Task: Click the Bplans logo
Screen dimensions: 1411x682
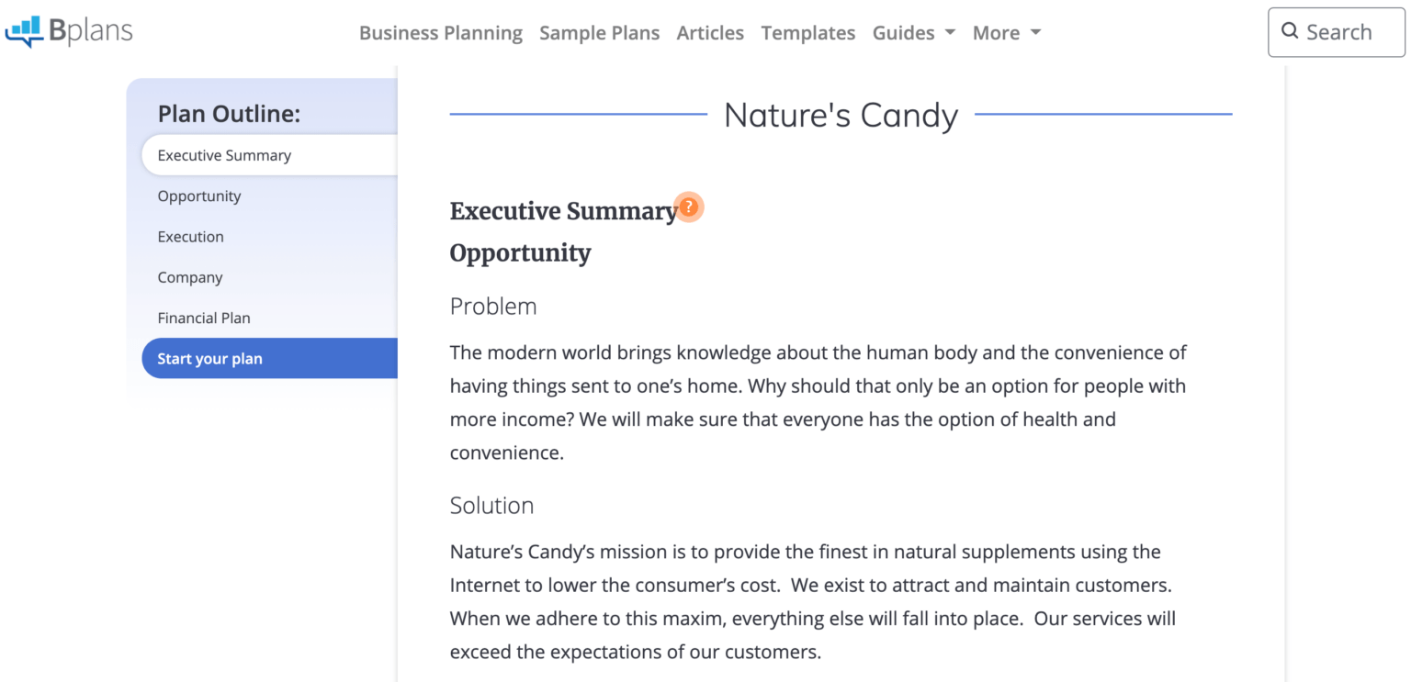Action: coord(69,30)
